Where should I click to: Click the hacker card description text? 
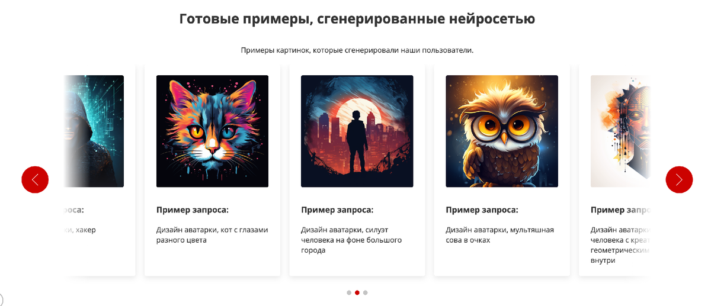[x=79, y=230]
